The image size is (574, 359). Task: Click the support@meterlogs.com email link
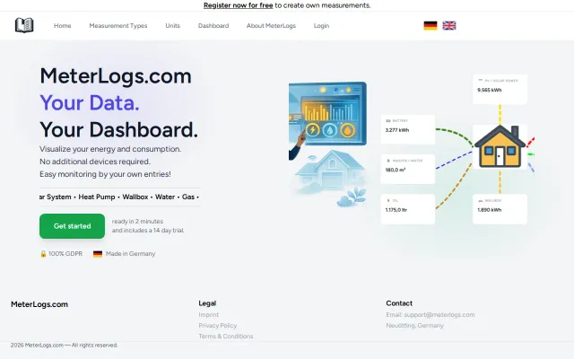click(439, 315)
